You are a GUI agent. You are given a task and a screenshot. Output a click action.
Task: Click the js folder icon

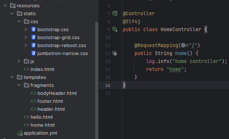(x=27, y=61)
